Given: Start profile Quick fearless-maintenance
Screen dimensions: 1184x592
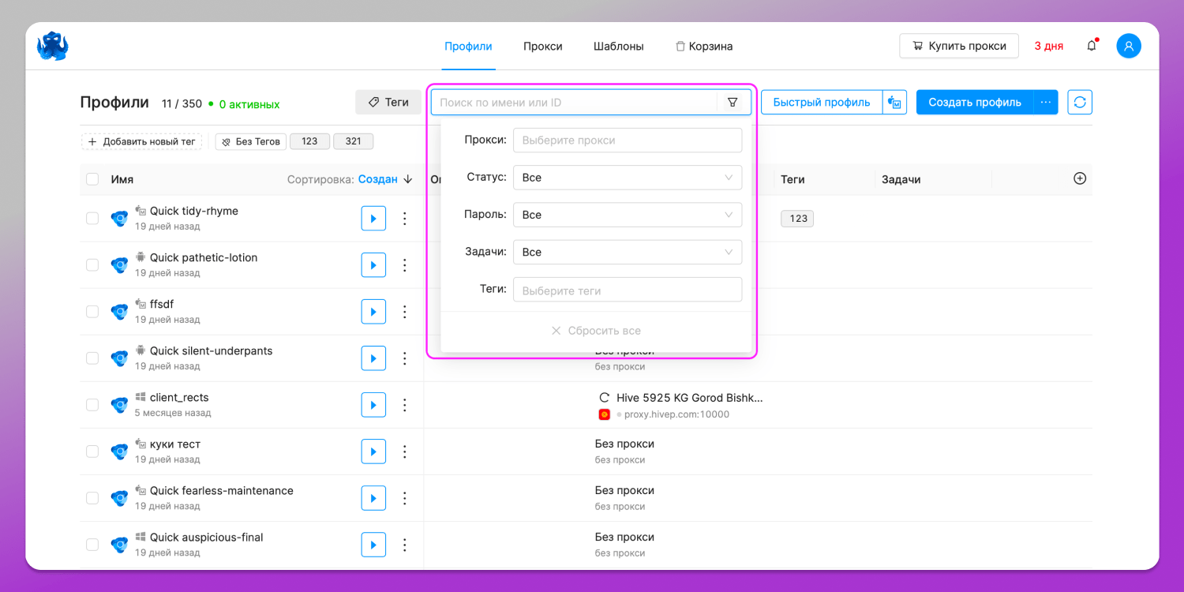Looking at the screenshot, I should [373, 497].
